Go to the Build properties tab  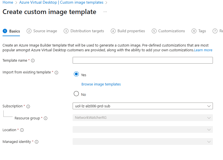tap(131, 31)
